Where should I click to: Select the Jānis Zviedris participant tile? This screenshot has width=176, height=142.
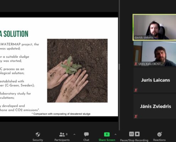pyautogui.click(x=155, y=106)
